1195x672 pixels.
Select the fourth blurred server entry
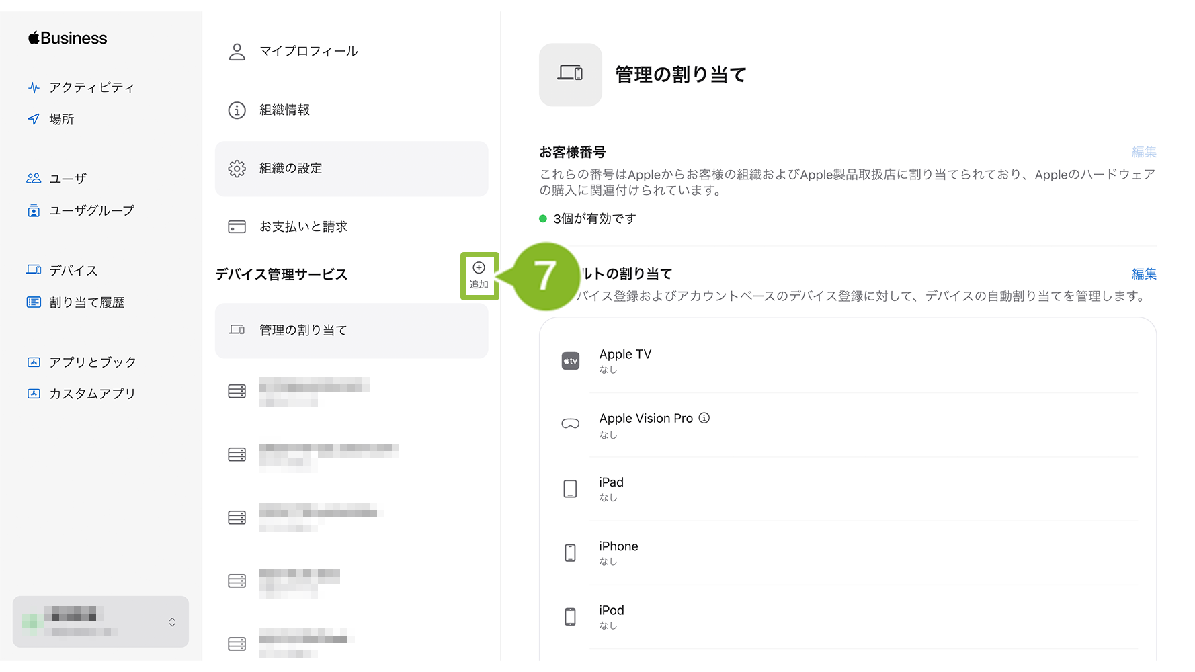point(352,581)
